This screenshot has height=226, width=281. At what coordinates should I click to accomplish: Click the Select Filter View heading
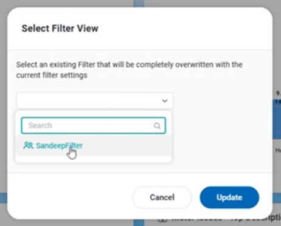pos(60,29)
